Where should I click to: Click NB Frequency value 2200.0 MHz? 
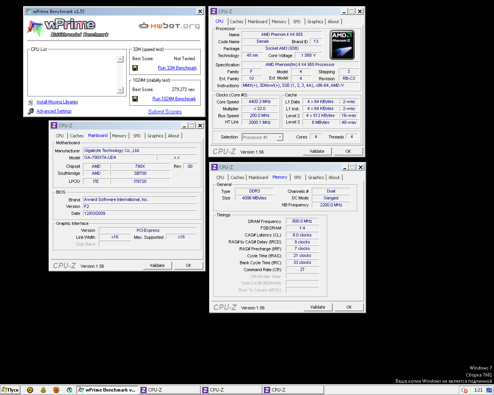click(x=331, y=205)
